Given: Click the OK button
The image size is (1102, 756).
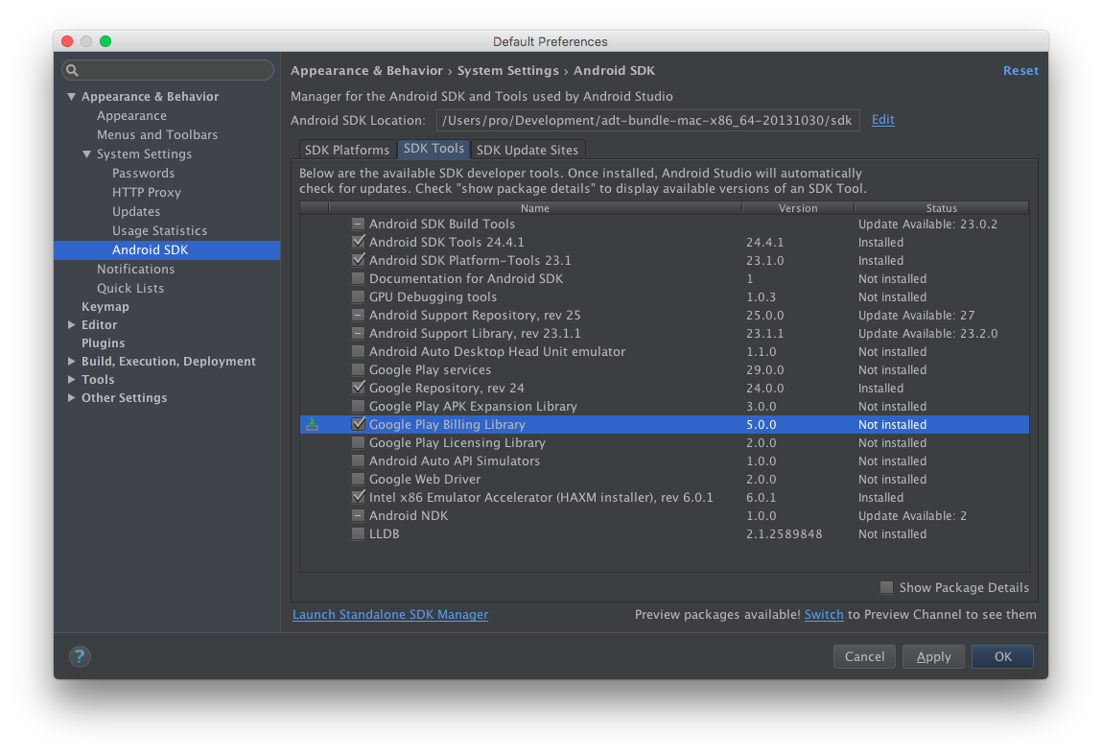Looking at the screenshot, I should point(1003,656).
